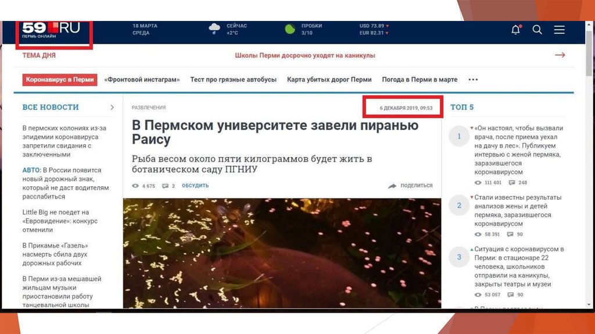Open the 59.RU site logo
Screen dimensions: 595x334
pos(51,30)
